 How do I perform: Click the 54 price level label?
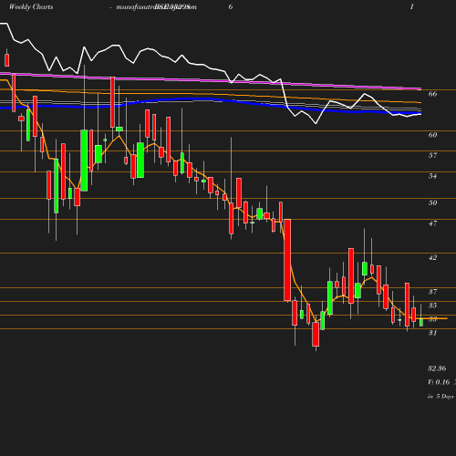click(x=432, y=176)
